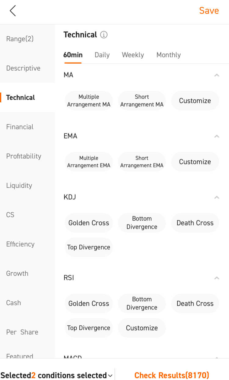Enable KDJ Golden Cross filter
This screenshot has height=380, width=229.
(89, 223)
